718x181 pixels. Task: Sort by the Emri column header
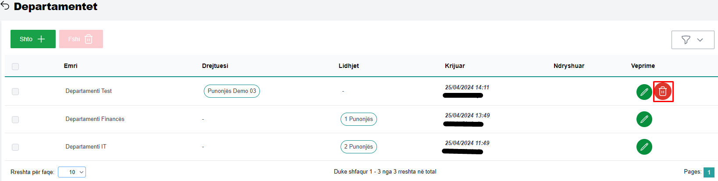click(x=71, y=66)
